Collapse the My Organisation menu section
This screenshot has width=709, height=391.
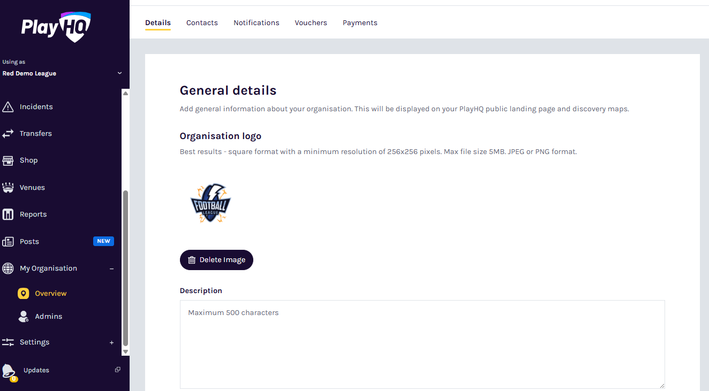pos(112,269)
